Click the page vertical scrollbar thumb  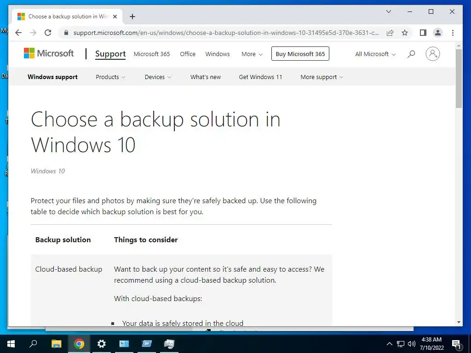[x=459, y=78]
